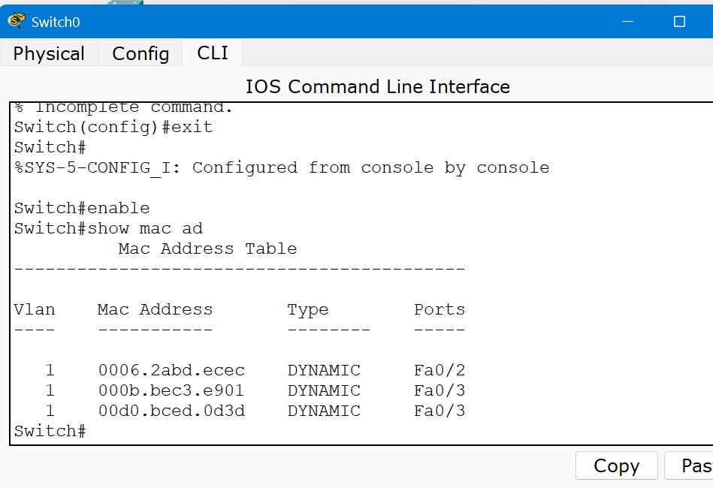Click the Switch0 icon in the title bar
This screenshot has height=488, width=713.
[17, 22]
